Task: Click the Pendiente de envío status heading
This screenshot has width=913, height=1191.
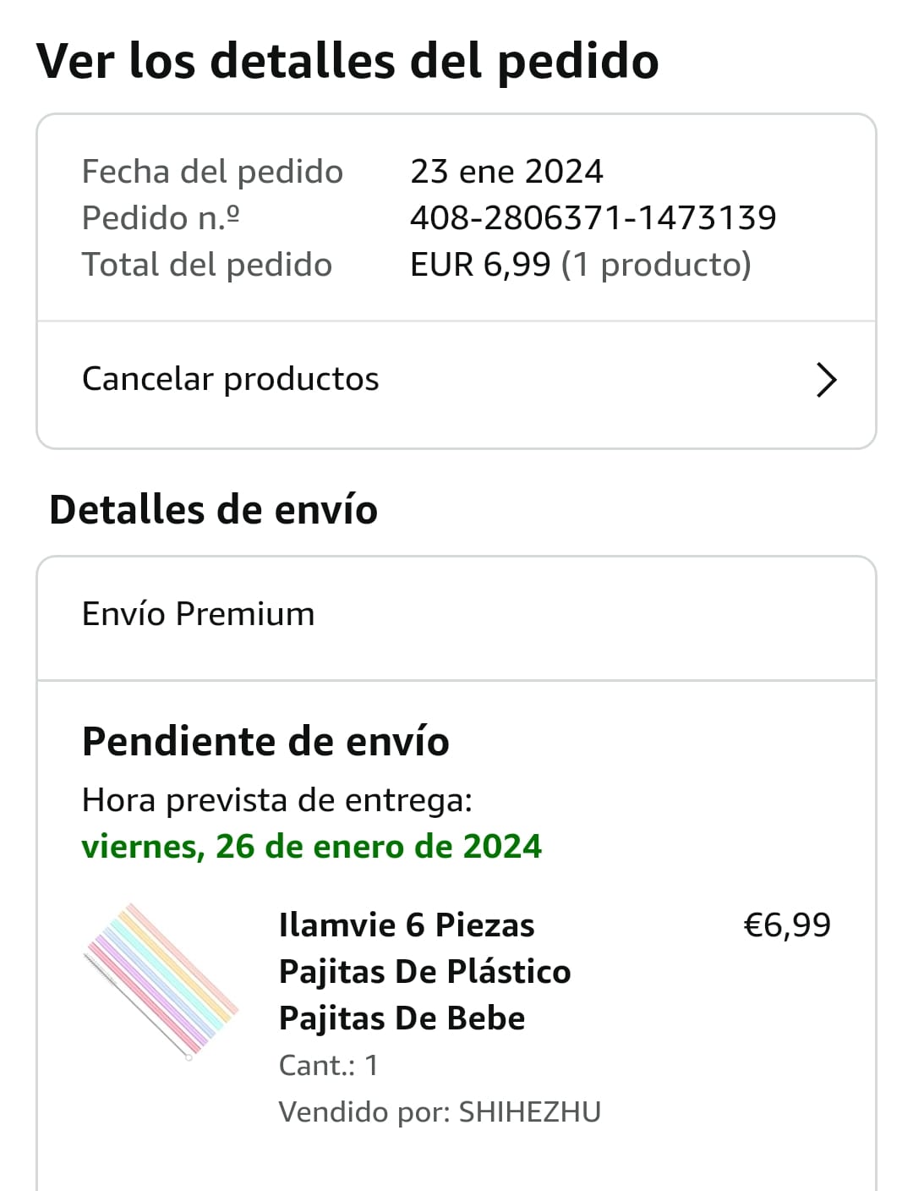Action: [265, 742]
